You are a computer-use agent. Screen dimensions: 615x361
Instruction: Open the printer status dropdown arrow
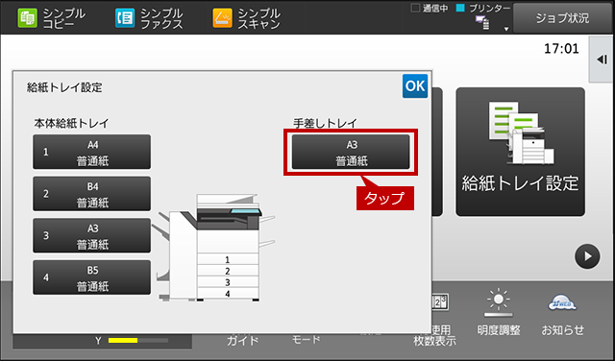coord(506,29)
